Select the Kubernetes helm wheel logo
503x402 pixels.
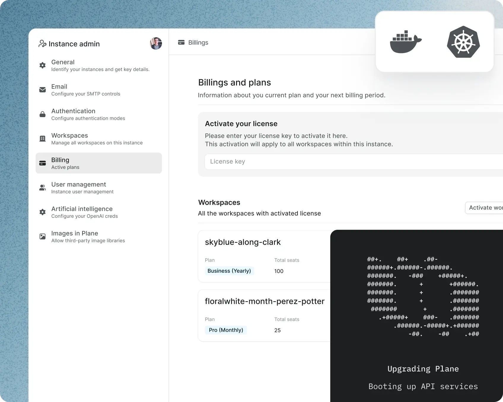tap(463, 42)
